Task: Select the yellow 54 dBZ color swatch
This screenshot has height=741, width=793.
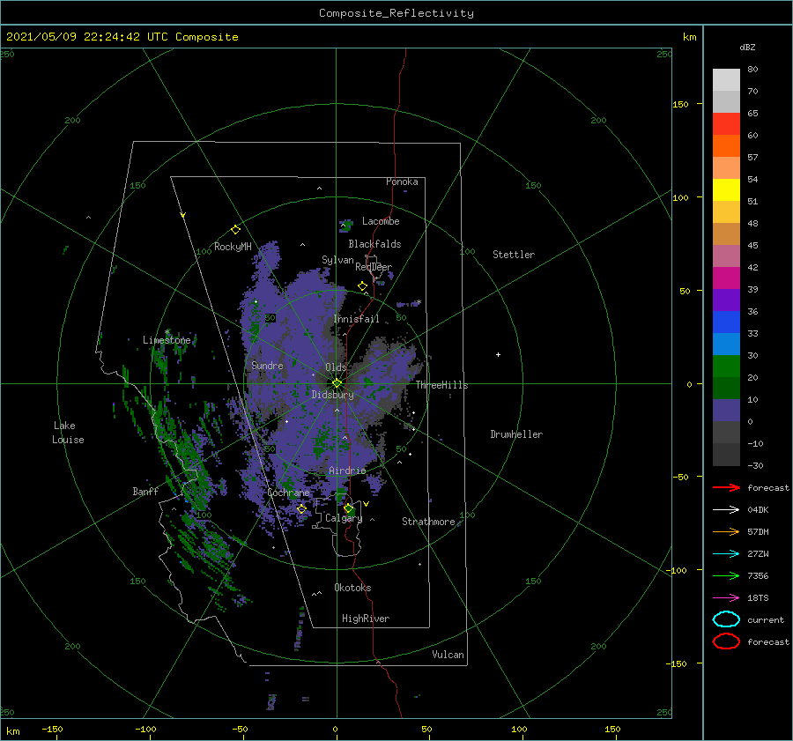Action: pos(726,189)
